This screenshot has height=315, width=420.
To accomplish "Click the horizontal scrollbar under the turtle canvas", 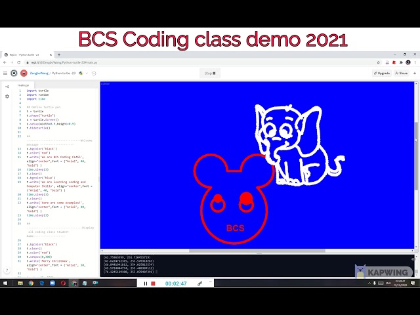I will (x=257, y=251).
